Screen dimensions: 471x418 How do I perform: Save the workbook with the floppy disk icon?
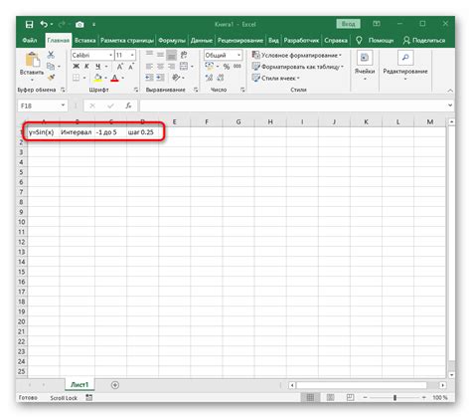pyautogui.click(x=29, y=24)
